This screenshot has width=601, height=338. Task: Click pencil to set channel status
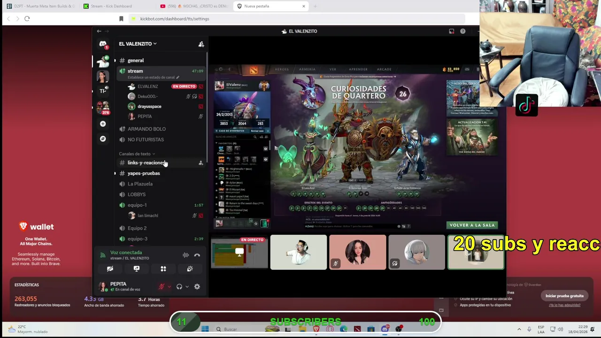[x=179, y=77]
